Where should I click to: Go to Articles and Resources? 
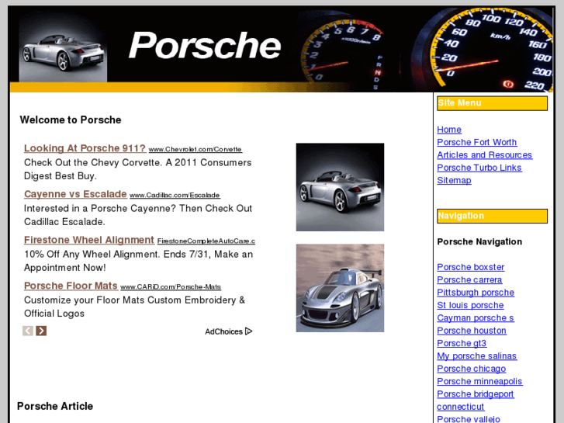484,154
